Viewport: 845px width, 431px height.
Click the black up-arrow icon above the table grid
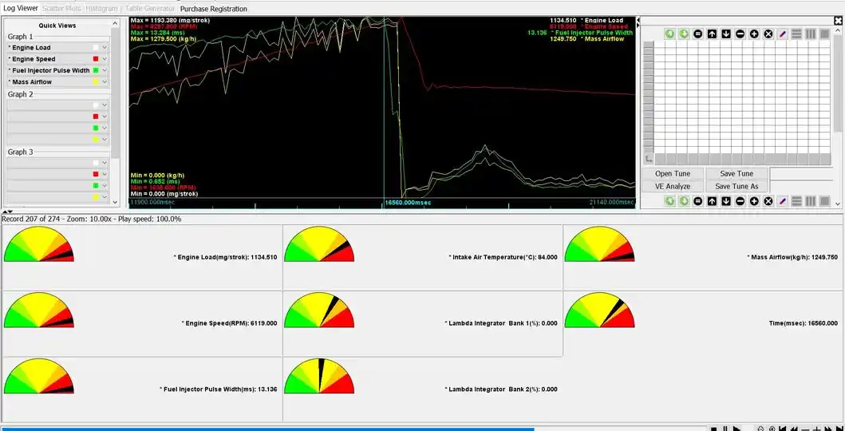tap(712, 34)
